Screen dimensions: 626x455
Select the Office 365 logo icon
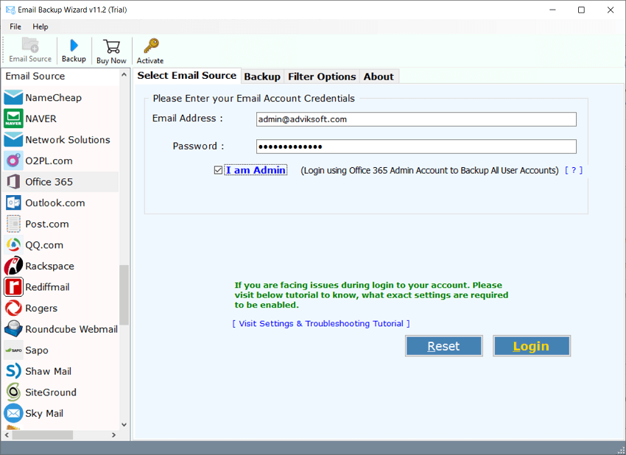pyautogui.click(x=13, y=182)
